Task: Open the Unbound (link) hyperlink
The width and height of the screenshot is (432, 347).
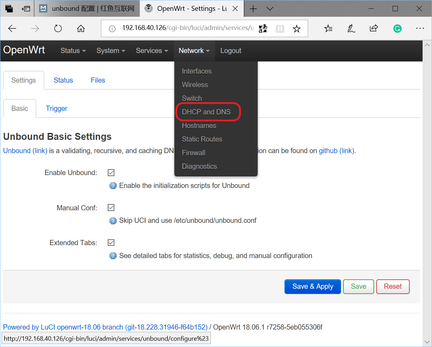Action: click(25, 151)
